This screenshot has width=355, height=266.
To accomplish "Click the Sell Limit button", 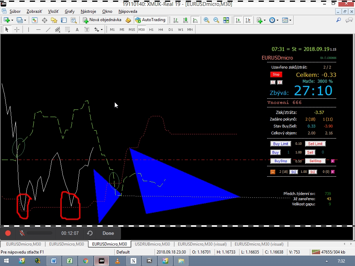I will [x=315, y=144].
